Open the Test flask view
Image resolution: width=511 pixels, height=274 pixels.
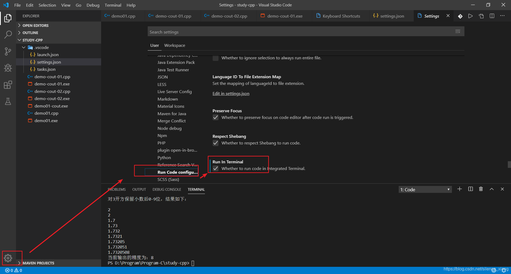coord(8,101)
